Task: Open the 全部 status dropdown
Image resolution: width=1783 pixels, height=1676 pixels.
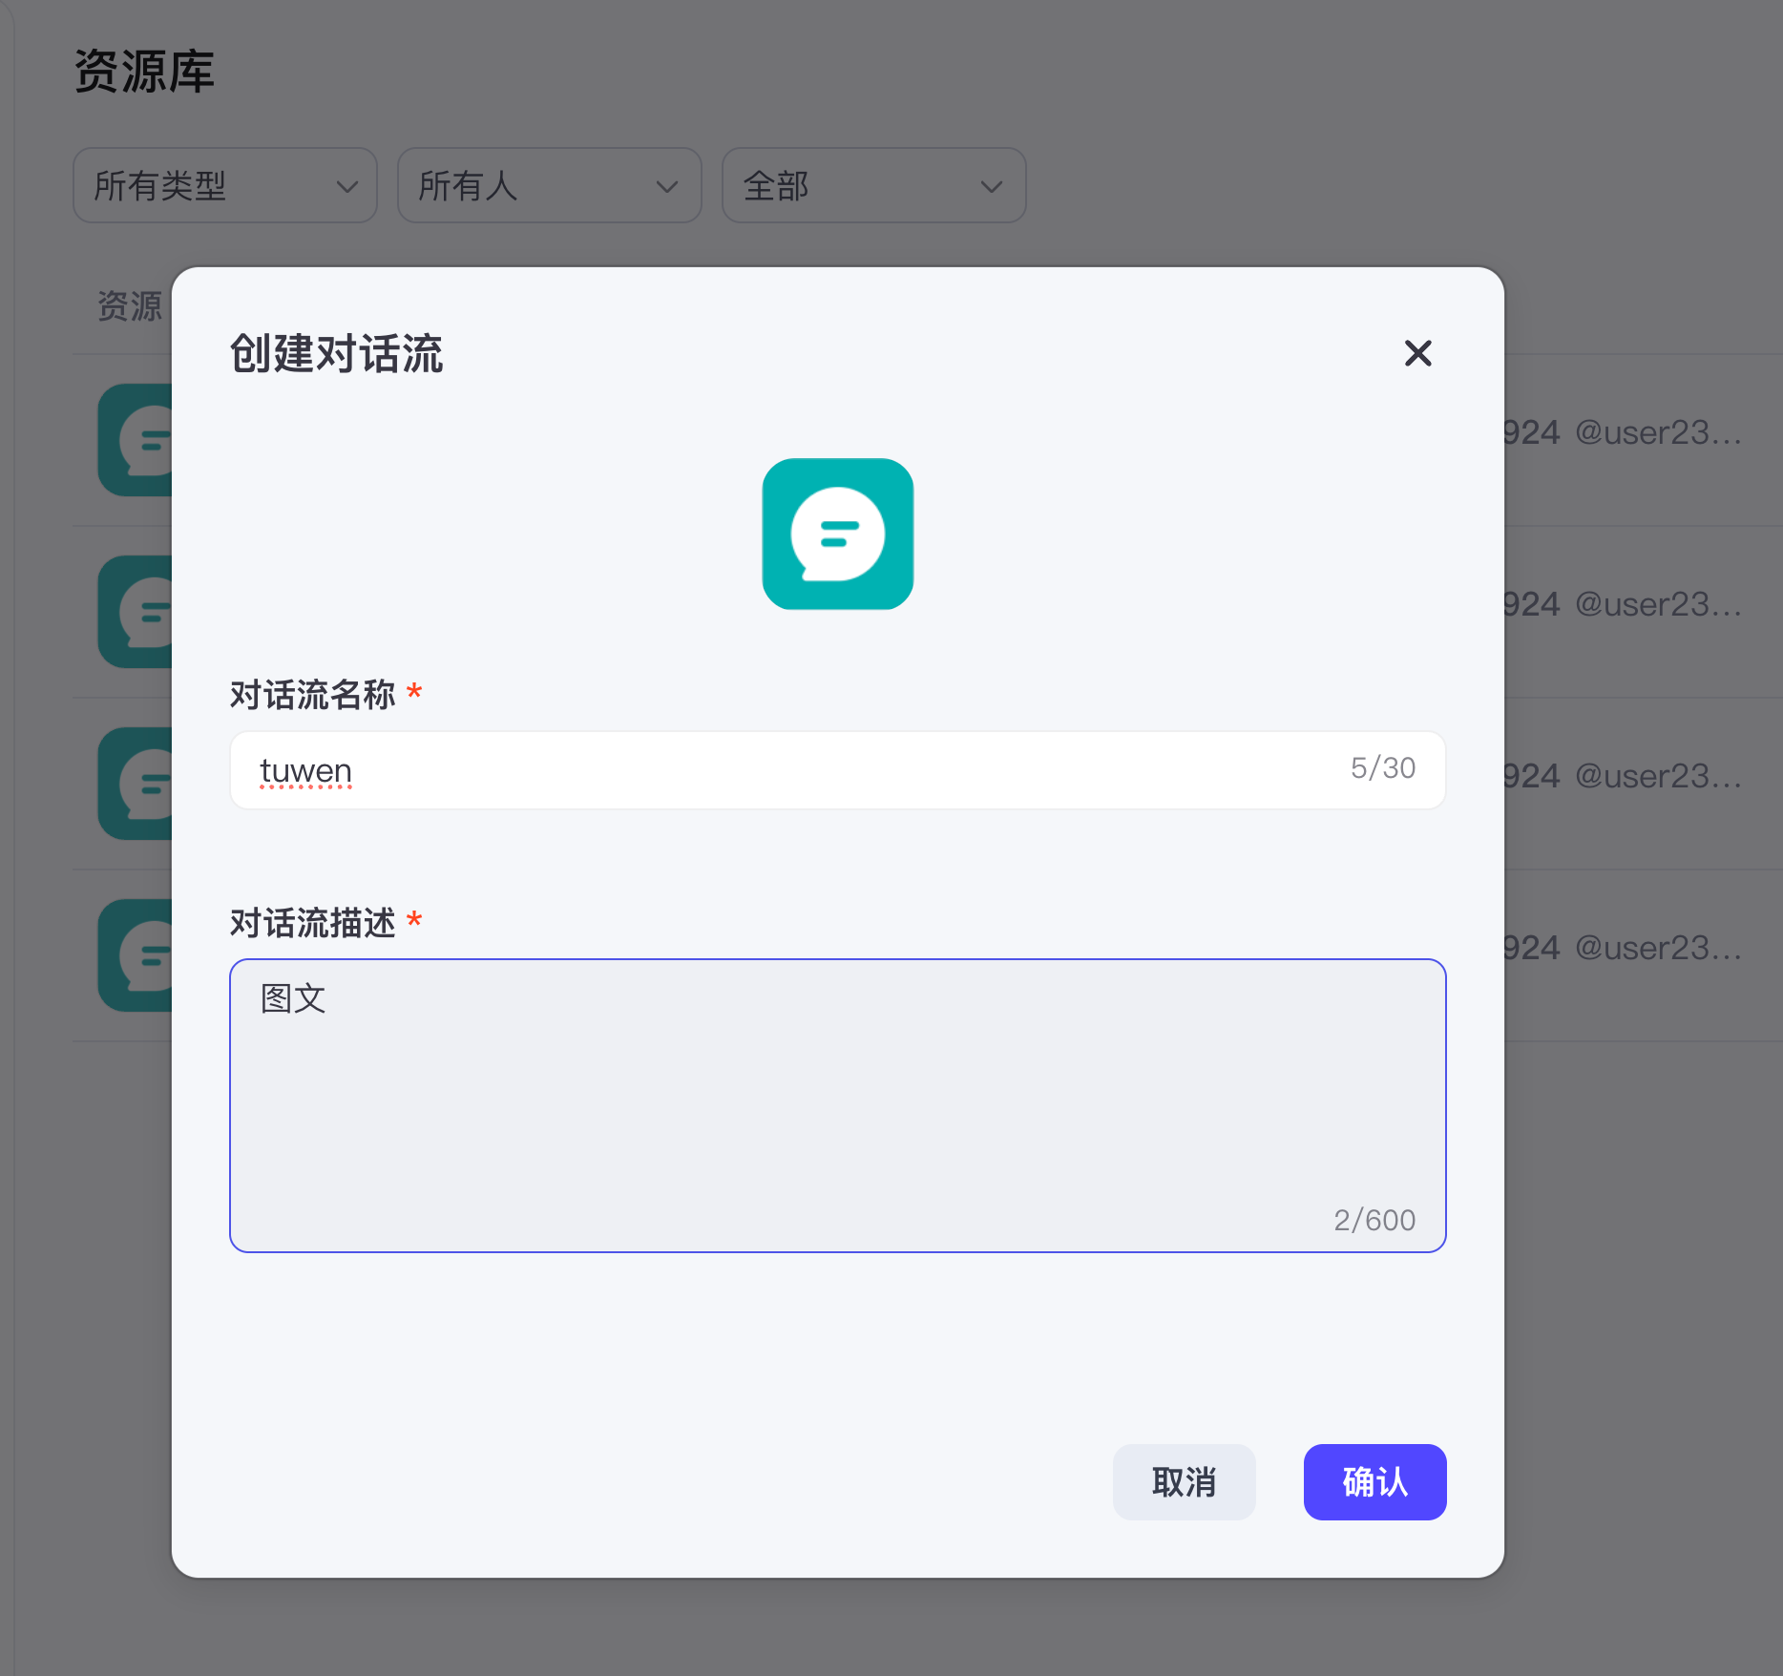Action: [872, 186]
